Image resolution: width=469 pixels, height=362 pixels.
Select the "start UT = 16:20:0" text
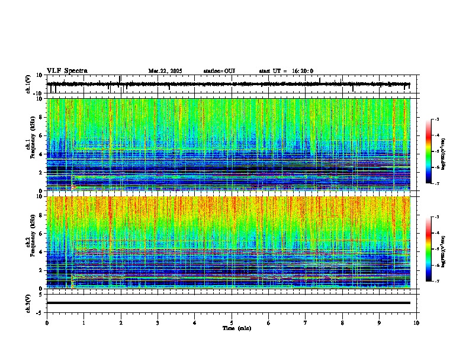pos(286,71)
